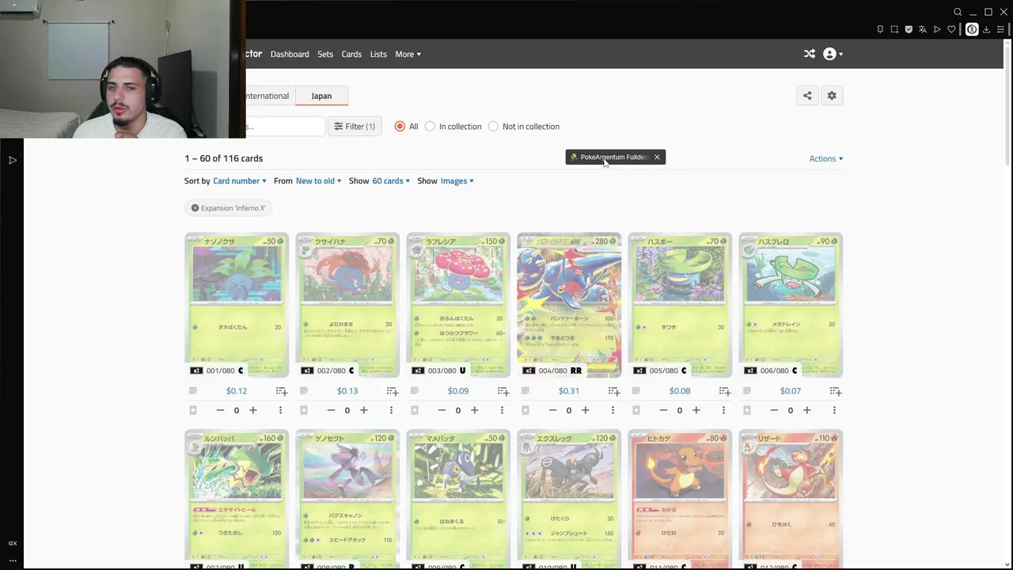Click the circled extension icon in toolbar

(x=972, y=29)
